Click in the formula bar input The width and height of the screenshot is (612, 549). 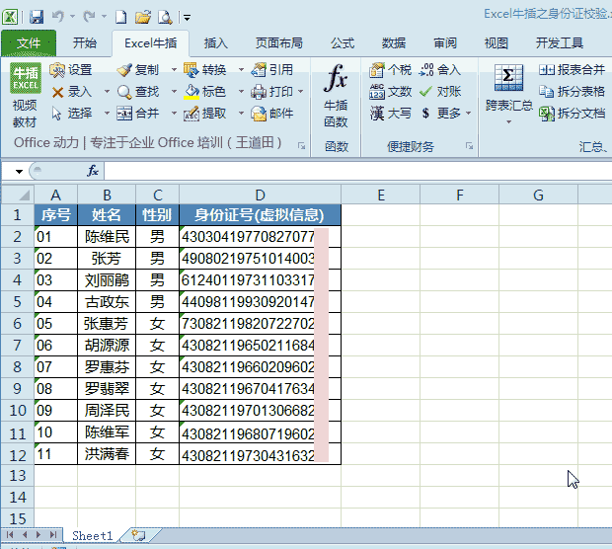coord(358,171)
